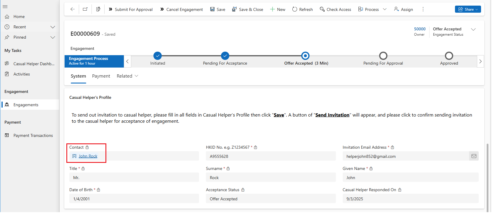
Task: Switch to the Payment tab
Action: (101, 76)
